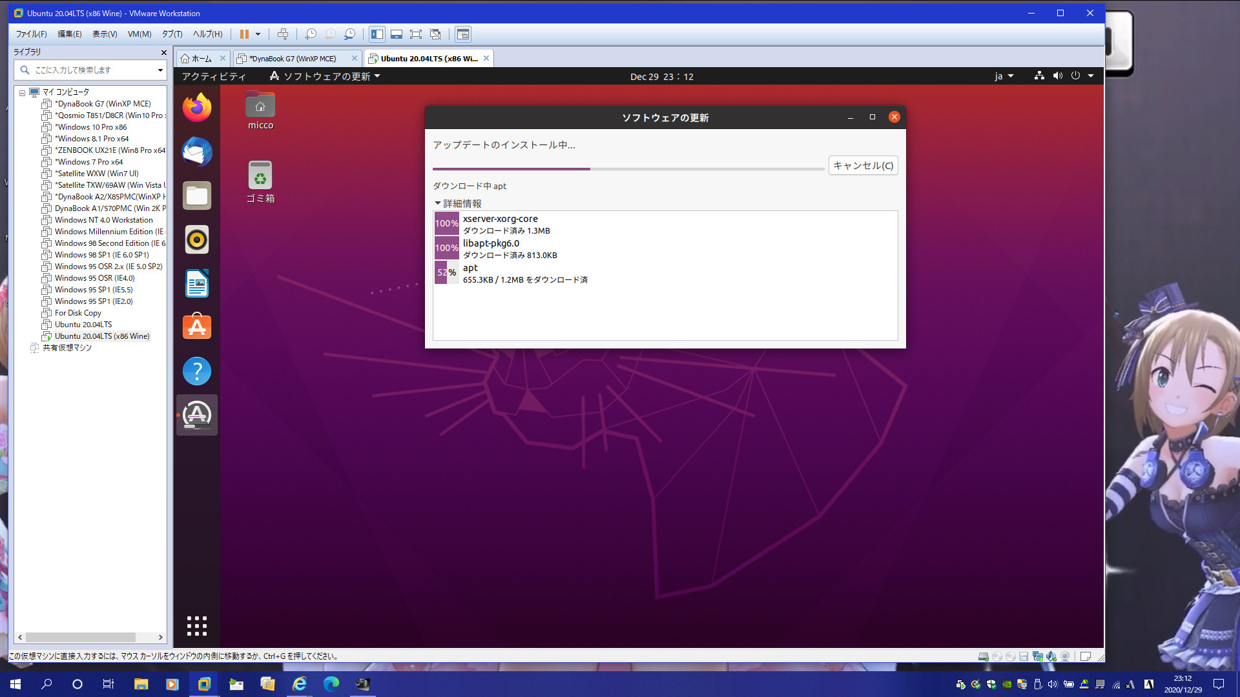Viewport: 1240px width, 697px height.
Task: Open the power options dropdown arrow
Action: [x=258, y=34]
